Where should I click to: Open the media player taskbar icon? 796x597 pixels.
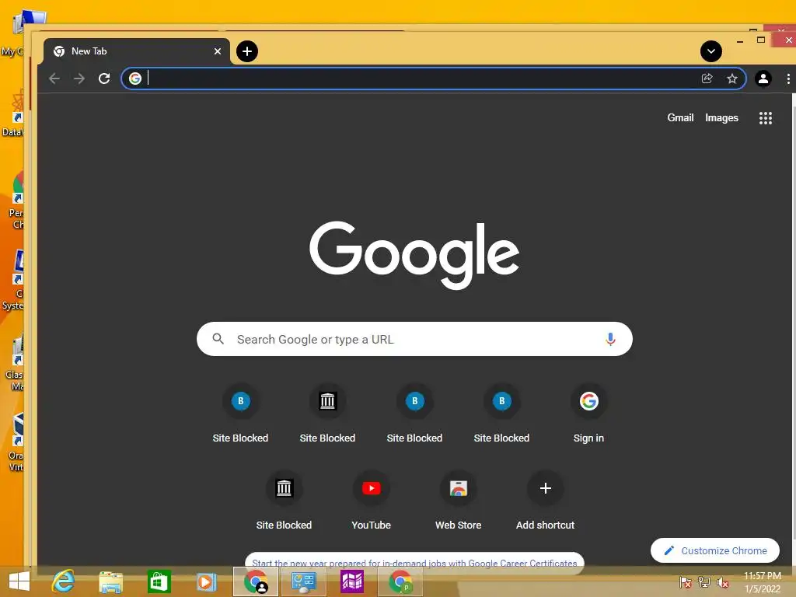pos(206,581)
